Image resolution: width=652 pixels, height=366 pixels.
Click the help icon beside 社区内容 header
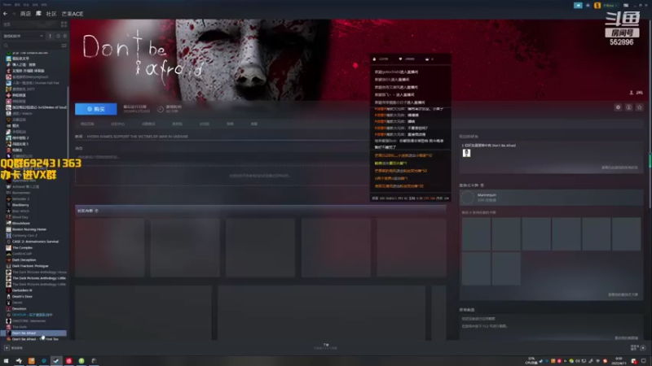click(x=97, y=211)
